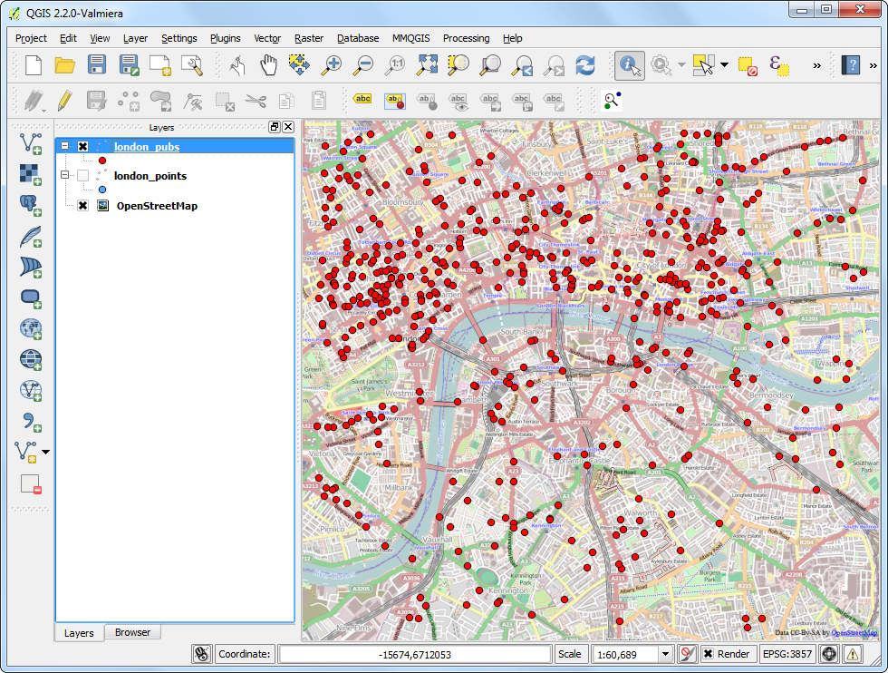Screen dimensions: 888x673
Task: Expand the Help toolbar overflow chevron
Action: point(873,66)
